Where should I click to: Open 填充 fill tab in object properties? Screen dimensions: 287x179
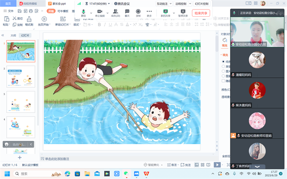click(225, 42)
